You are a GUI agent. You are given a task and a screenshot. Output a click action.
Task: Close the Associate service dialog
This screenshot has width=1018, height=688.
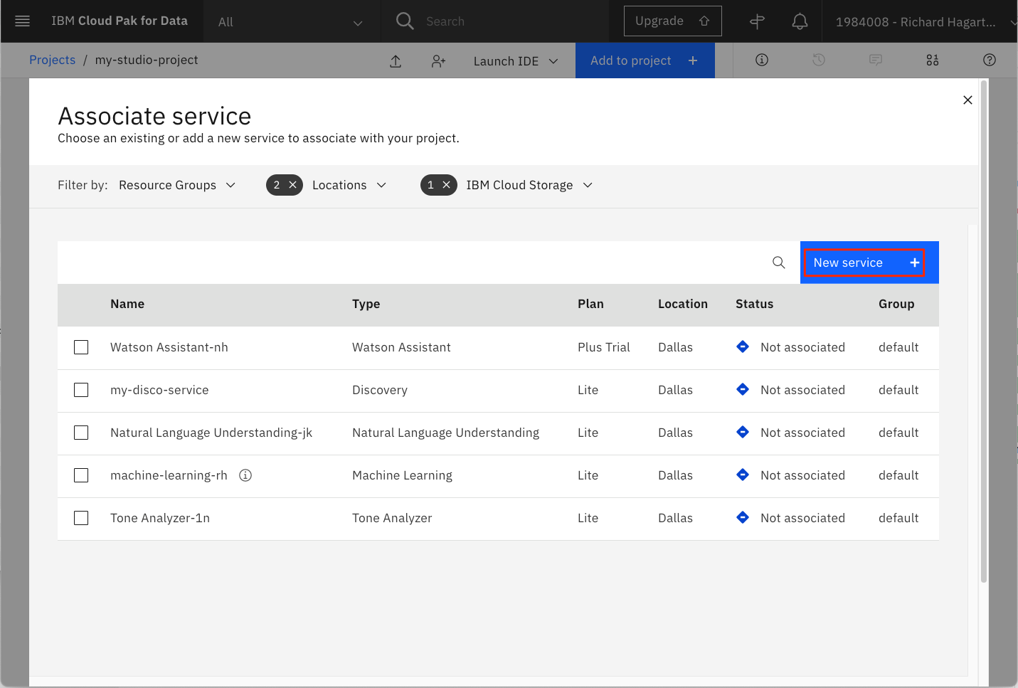[x=967, y=100]
